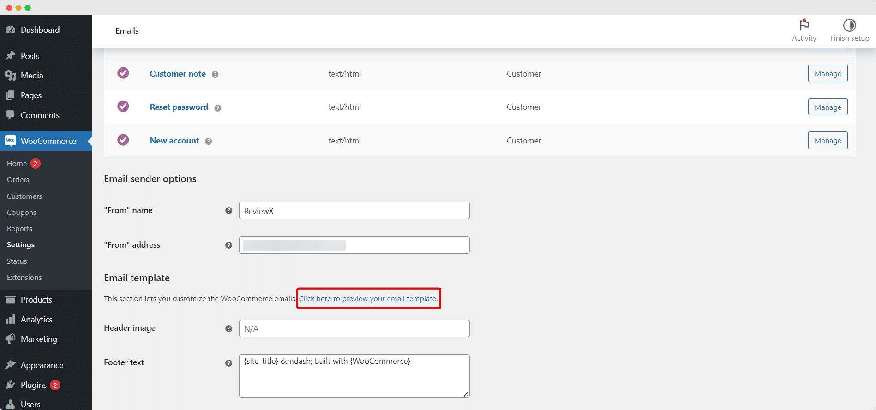This screenshot has width=876, height=410.
Task: Open Orders in WooCommerce submenu
Action: (18, 180)
